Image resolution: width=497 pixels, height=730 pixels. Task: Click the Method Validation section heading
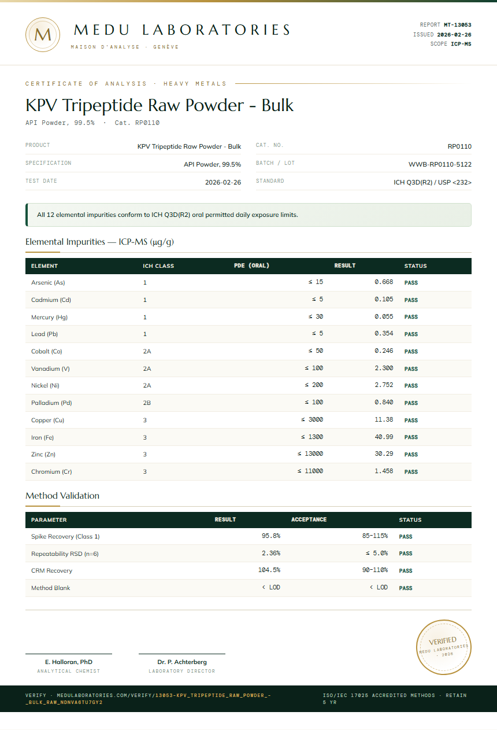click(x=62, y=496)
